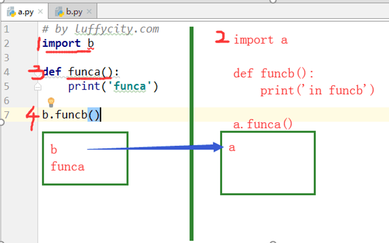Click the 'import' keyword on line 2
This screenshot has height=243, width=389.
[x=61, y=44]
